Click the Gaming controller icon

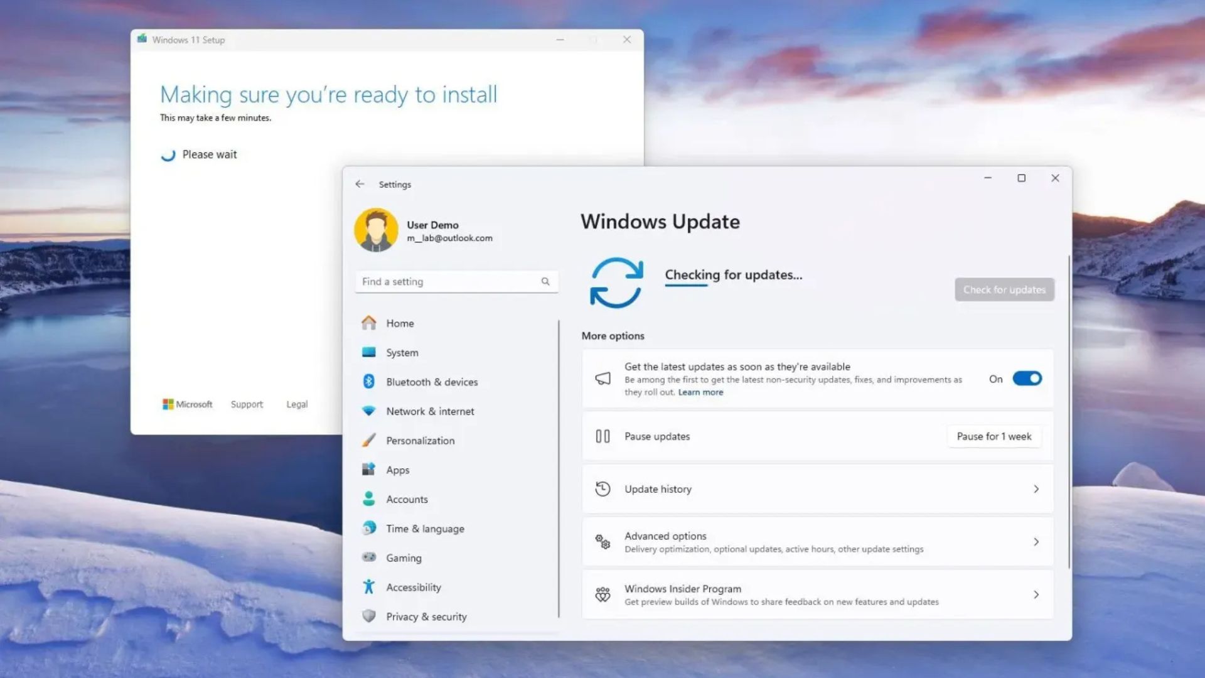[x=370, y=557]
